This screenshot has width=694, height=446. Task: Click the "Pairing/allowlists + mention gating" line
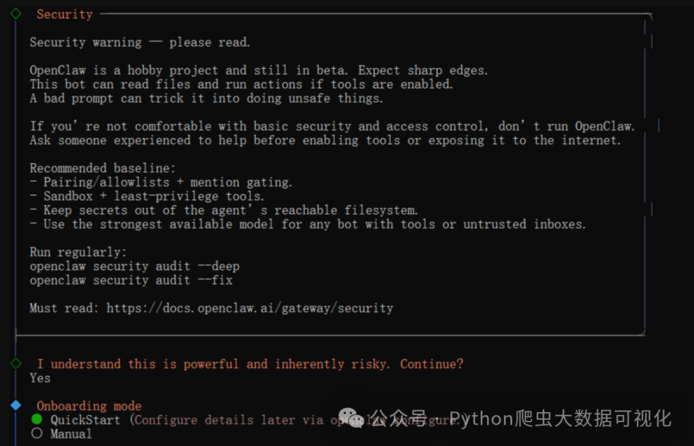161,182
